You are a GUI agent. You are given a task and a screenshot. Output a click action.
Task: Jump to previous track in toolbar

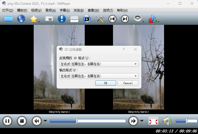click(112, 19)
